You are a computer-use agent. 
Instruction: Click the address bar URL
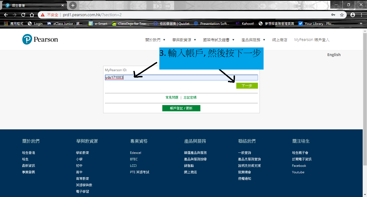click(92, 15)
